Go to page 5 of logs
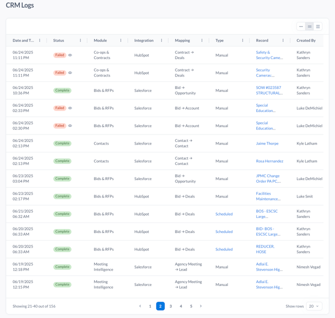The width and height of the screenshot is (335, 318). [191, 306]
